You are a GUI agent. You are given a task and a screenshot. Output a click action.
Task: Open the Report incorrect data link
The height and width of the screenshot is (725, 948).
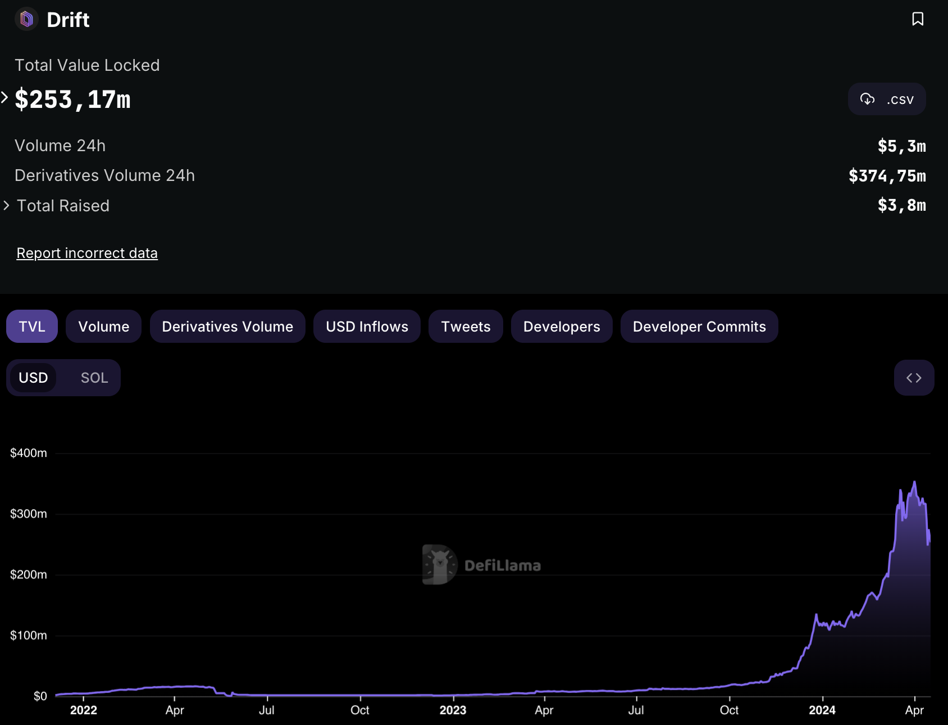click(x=87, y=253)
